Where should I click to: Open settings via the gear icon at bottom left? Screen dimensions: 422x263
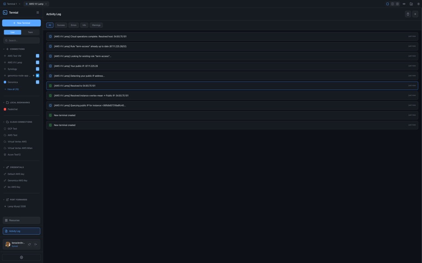(20, 256)
